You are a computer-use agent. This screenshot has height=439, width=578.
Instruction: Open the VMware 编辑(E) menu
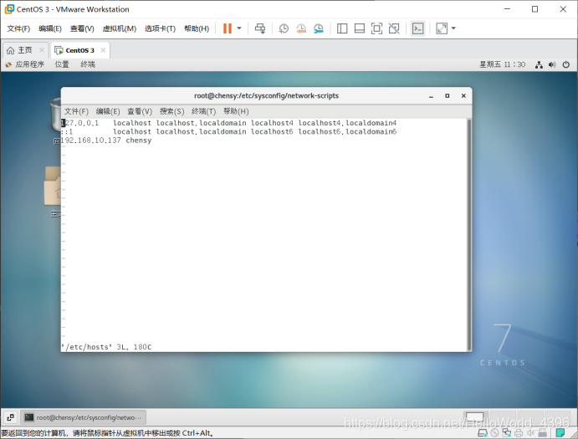[50, 28]
